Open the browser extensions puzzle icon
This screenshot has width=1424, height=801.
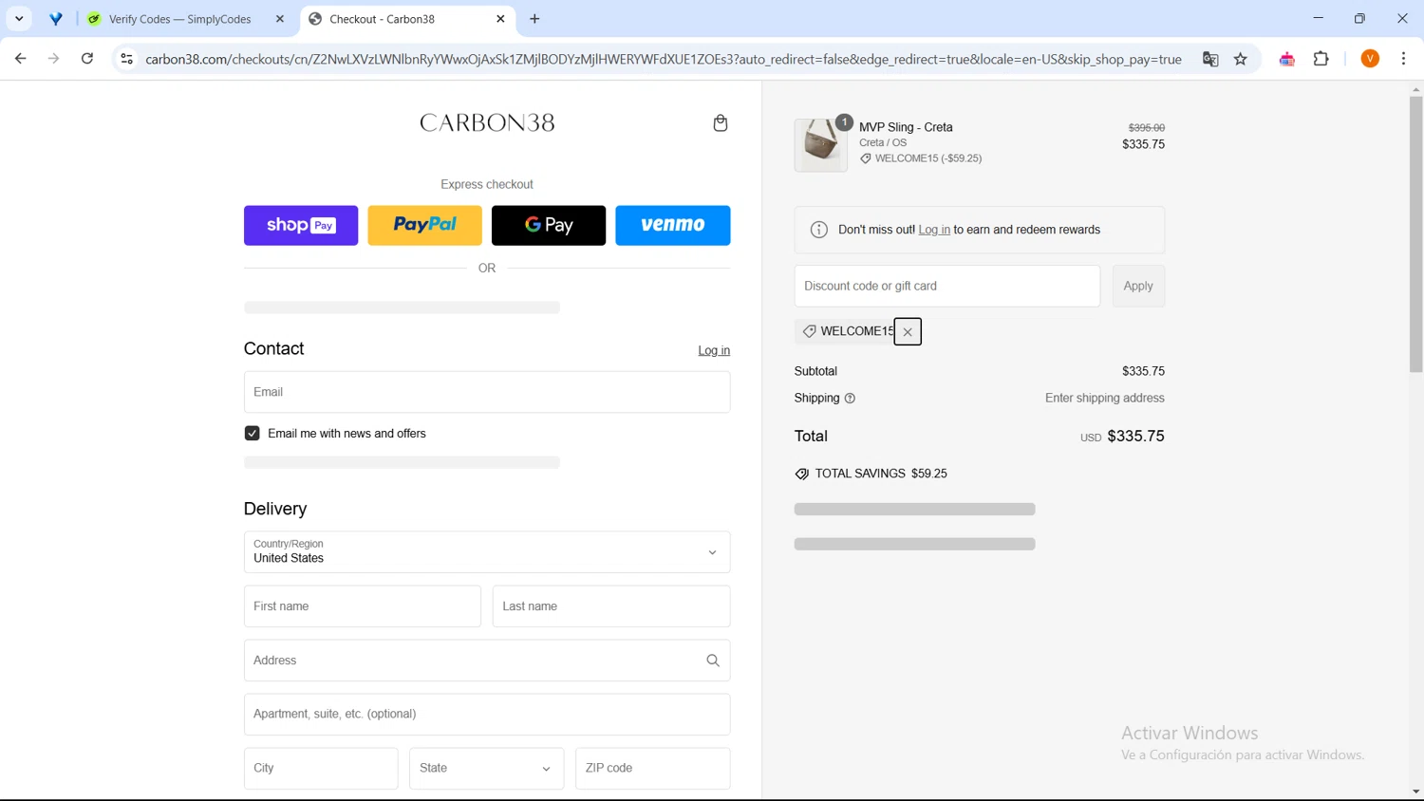tap(1321, 59)
